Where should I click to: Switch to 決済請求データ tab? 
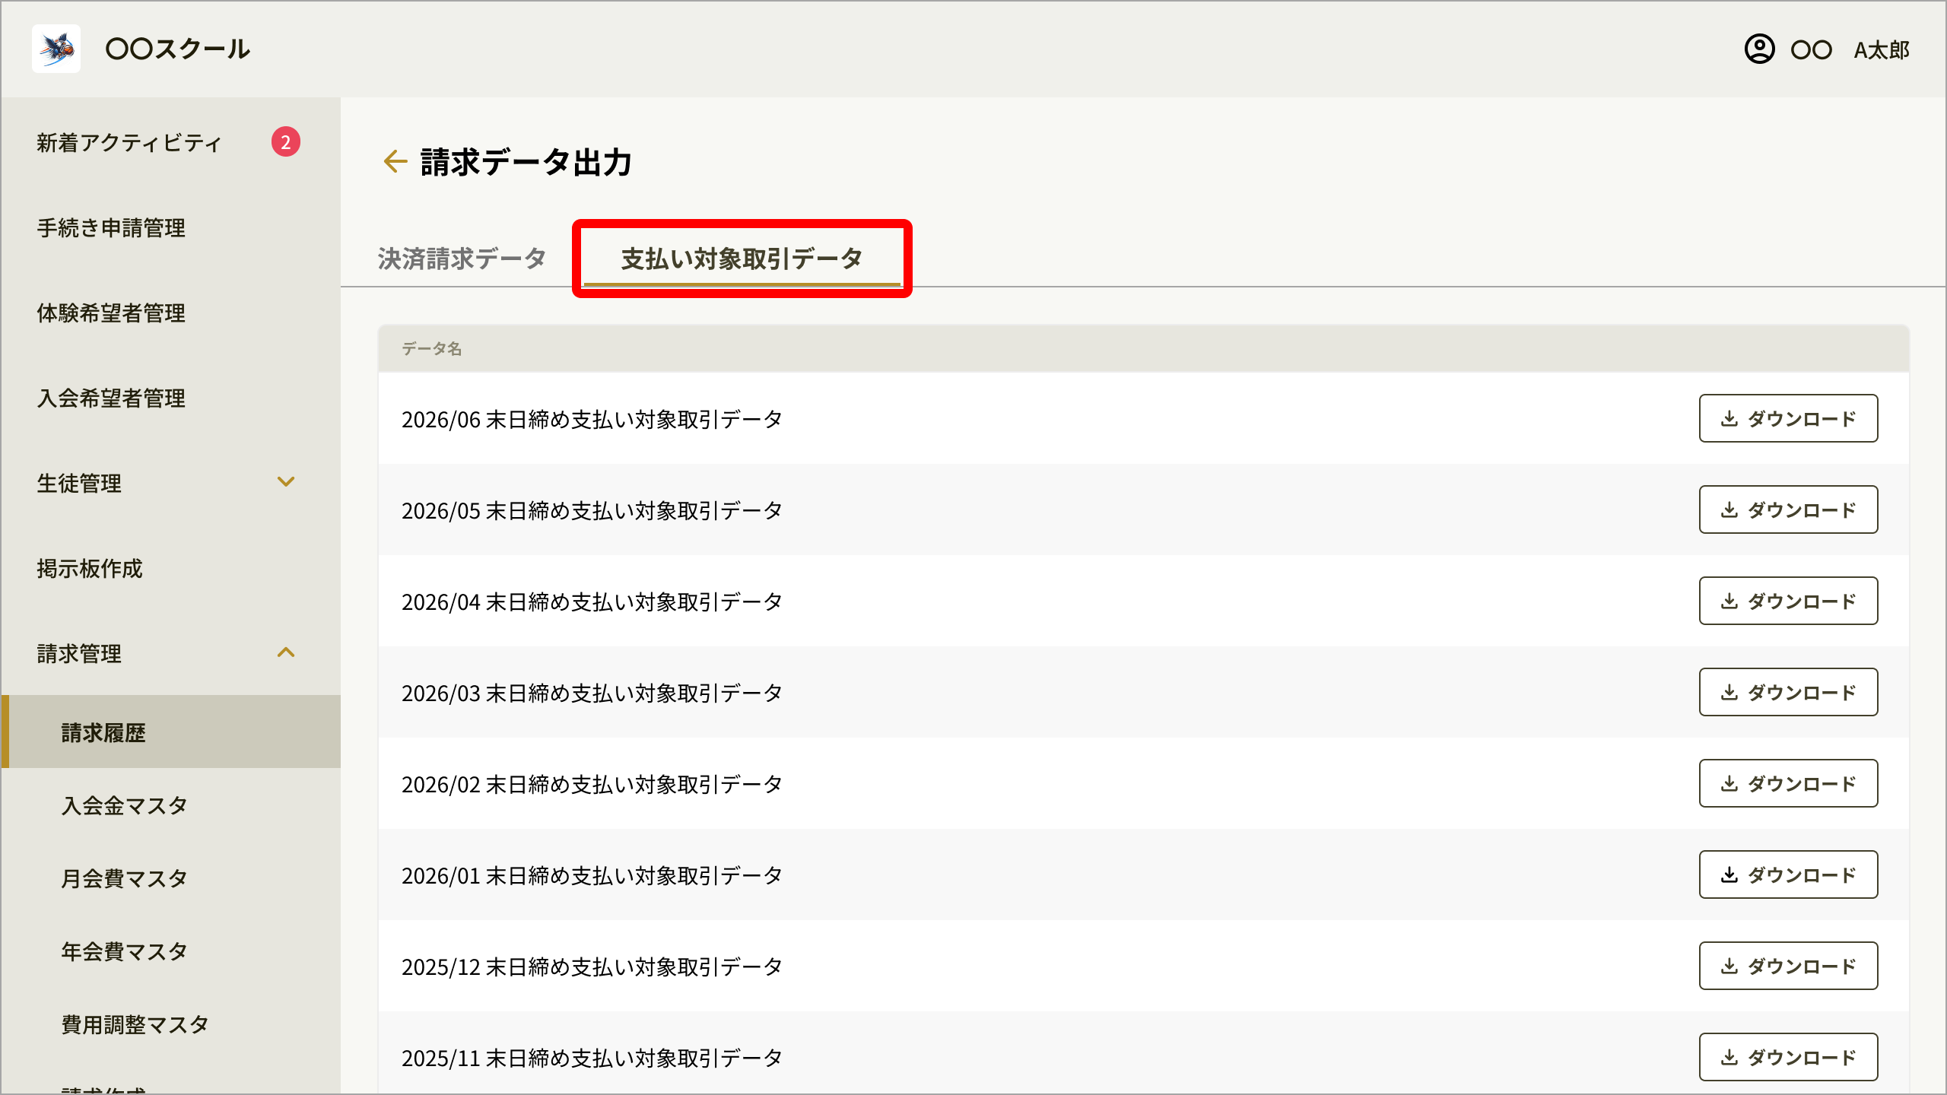(462, 259)
